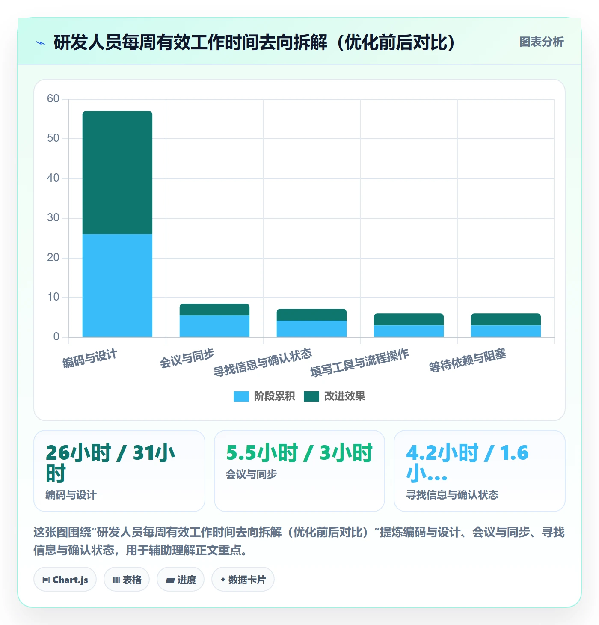Click the lightning bolt icon beside the title
599x625 pixels.
[x=41, y=43]
